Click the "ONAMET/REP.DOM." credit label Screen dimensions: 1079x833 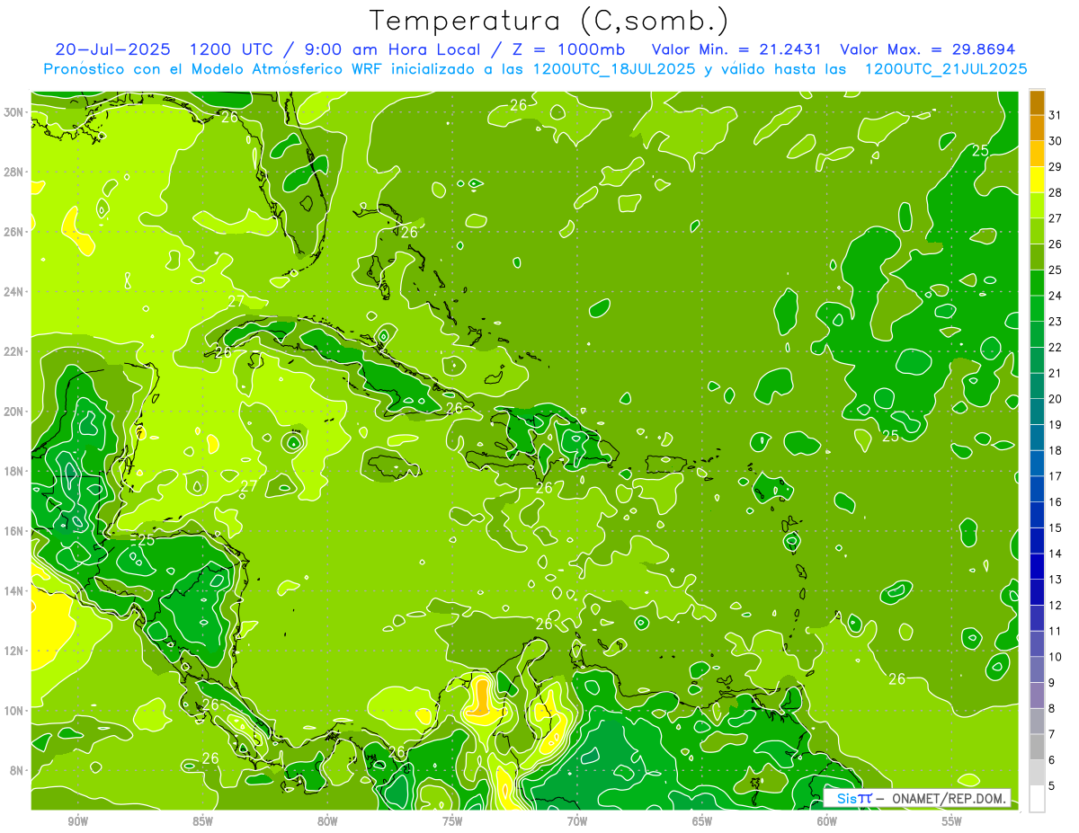[x=950, y=799]
